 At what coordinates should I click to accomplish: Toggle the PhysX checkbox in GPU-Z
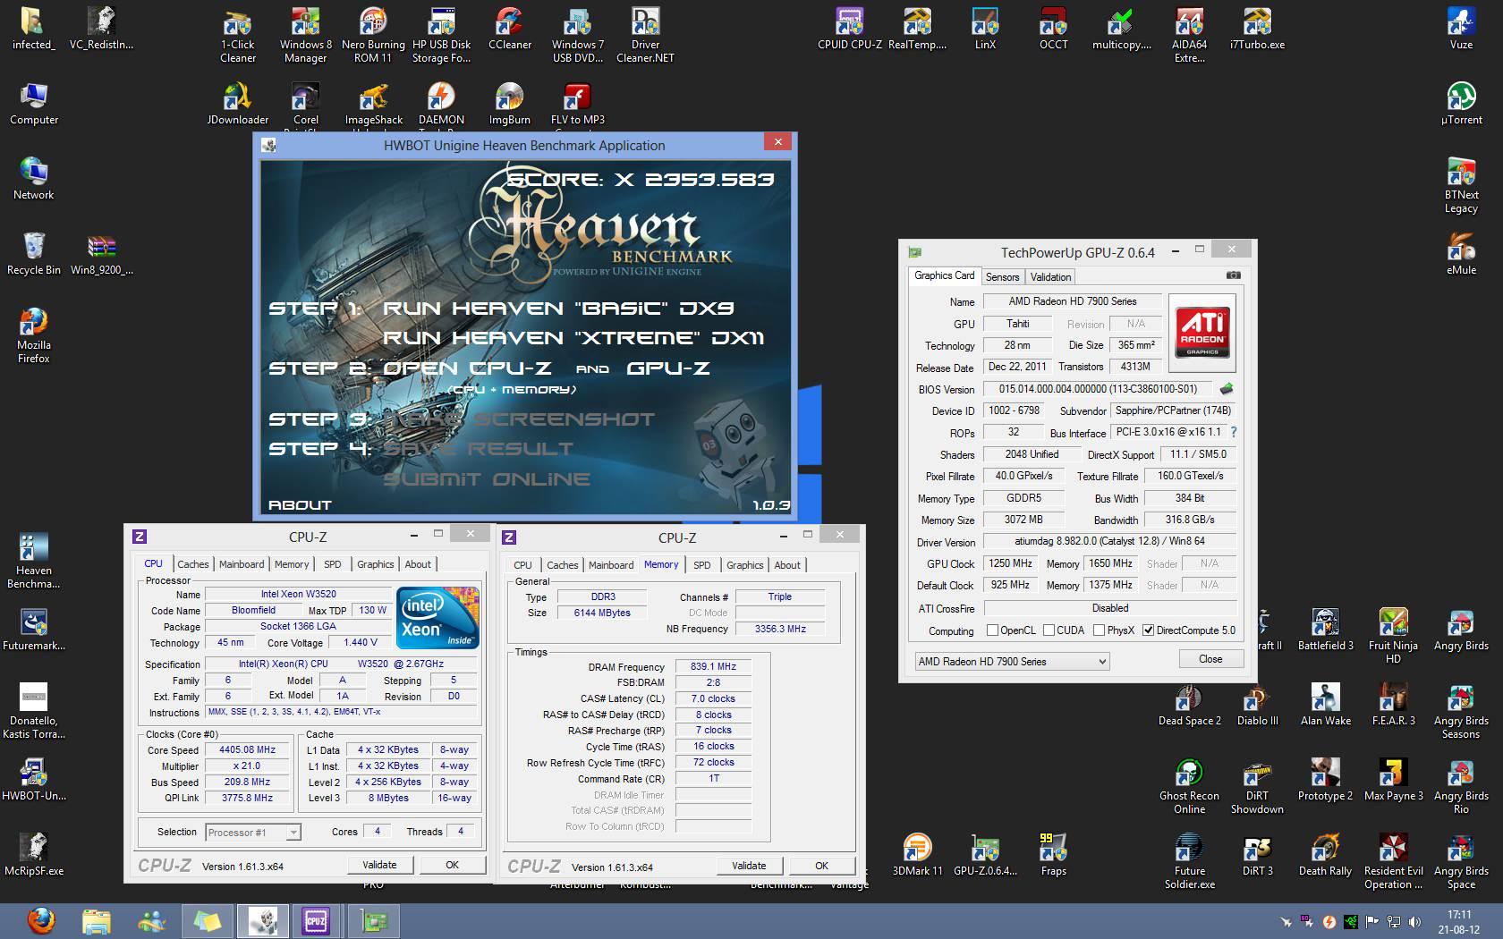click(x=1099, y=630)
